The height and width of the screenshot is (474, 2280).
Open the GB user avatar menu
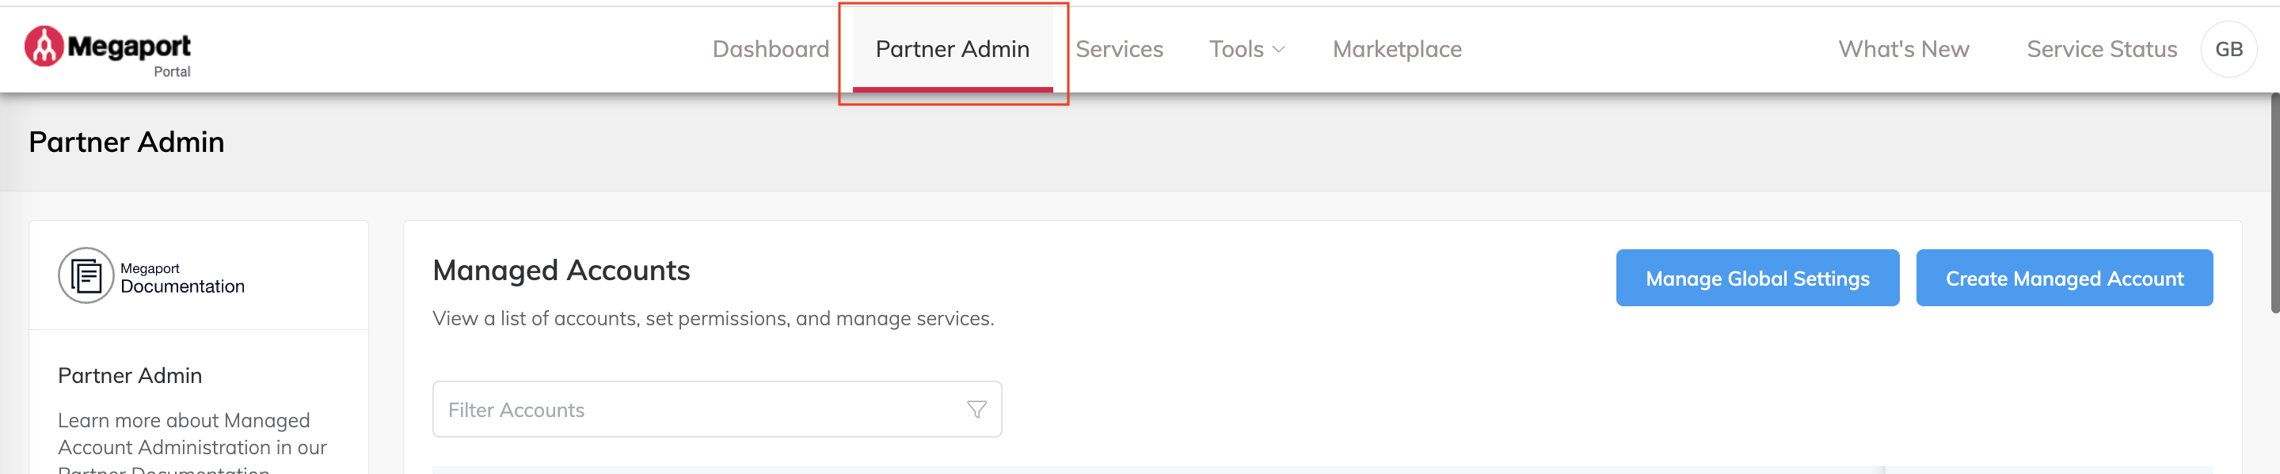(2228, 50)
